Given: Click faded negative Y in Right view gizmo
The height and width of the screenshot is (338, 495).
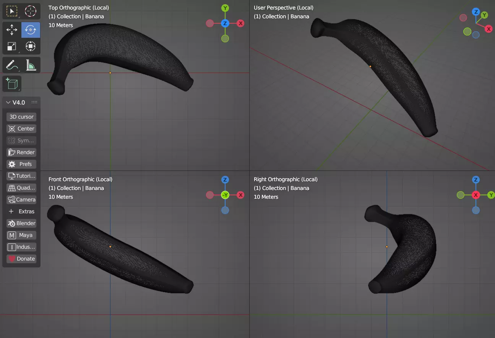Looking at the screenshot, I should click(x=461, y=195).
